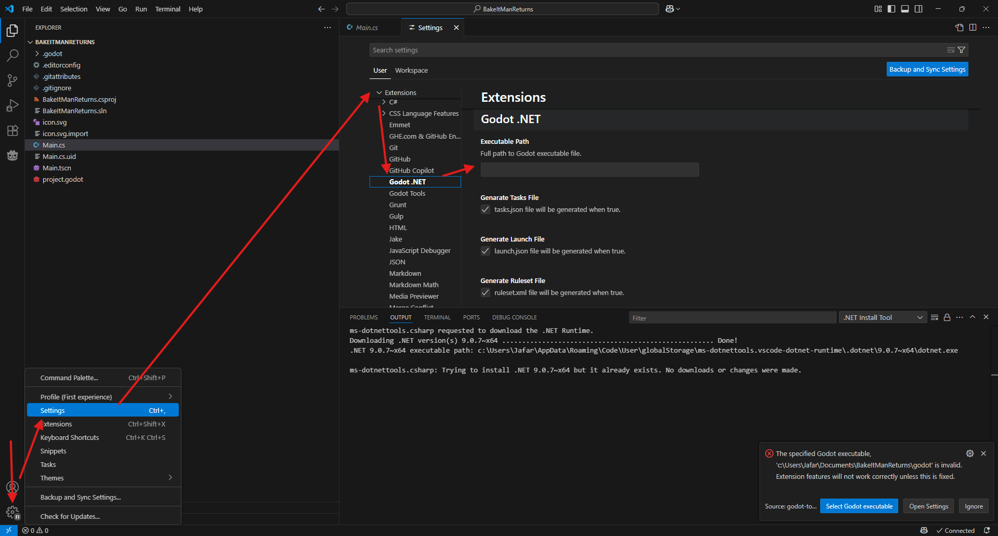Toggle Generate Launch File checkbox
Image resolution: width=998 pixels, height=536 pixels.
[x=485, y=251]
